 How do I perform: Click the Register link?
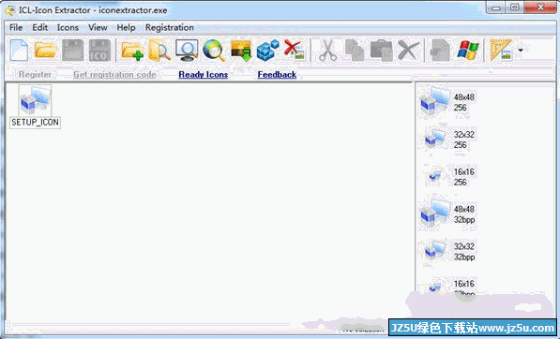pos(35,75)
